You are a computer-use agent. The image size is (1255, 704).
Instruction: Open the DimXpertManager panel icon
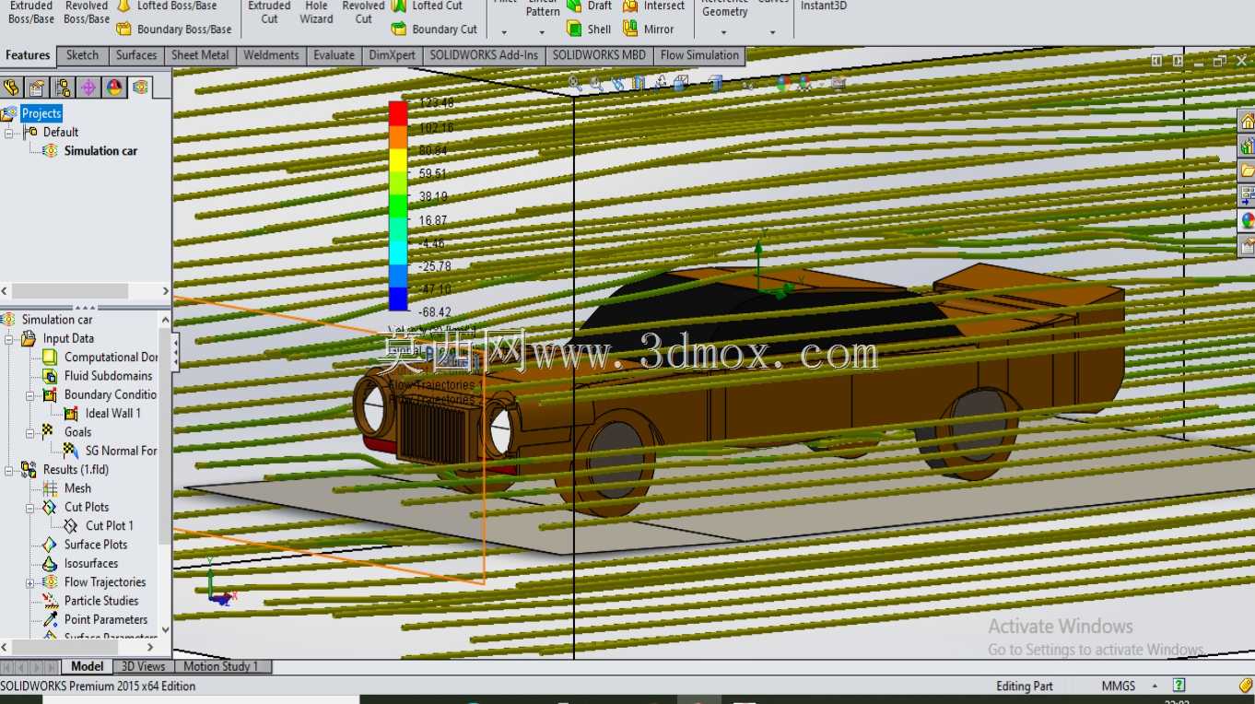[88, 88]
